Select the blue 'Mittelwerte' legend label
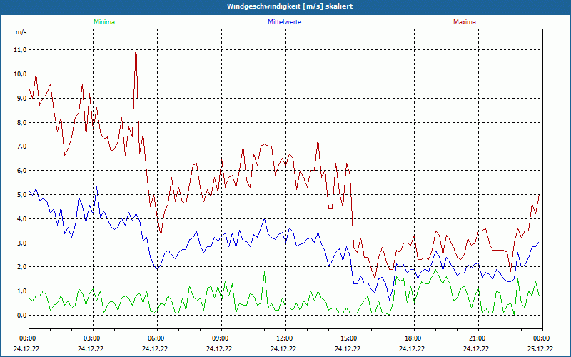This screenshot has height=357, width=571. coord(284,22)
